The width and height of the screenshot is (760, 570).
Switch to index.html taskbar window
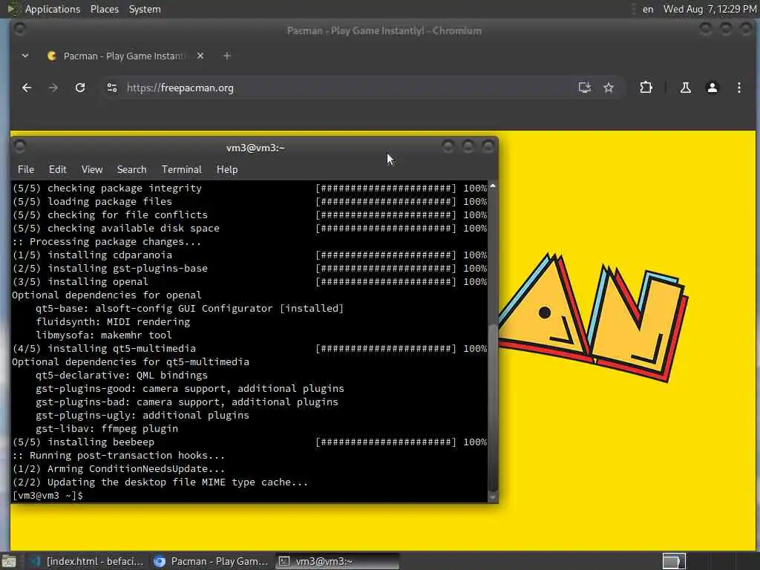tap(88, 561)
